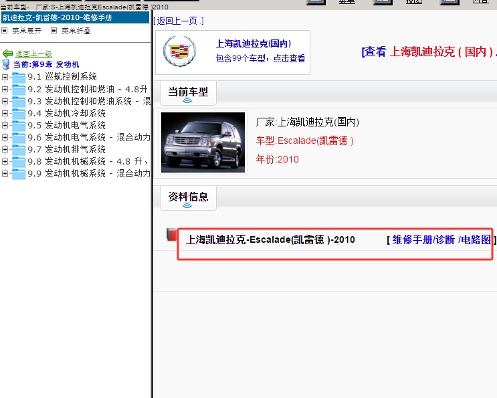Screen dimensions: 497x398
Task: Click 菜单展开 to expand all menus
Action: [27, 31]
